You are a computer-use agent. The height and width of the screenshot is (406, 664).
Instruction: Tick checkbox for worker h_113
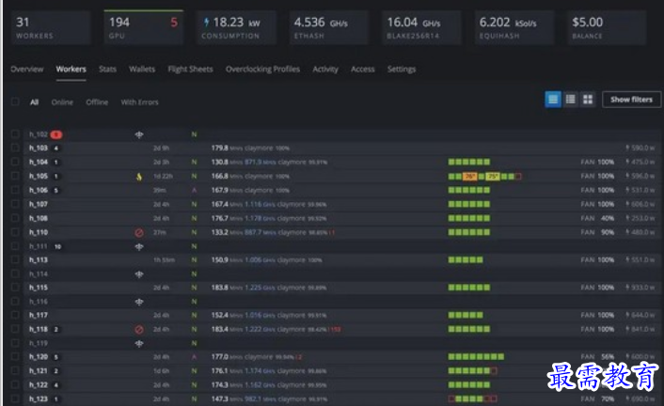point(15,259)
